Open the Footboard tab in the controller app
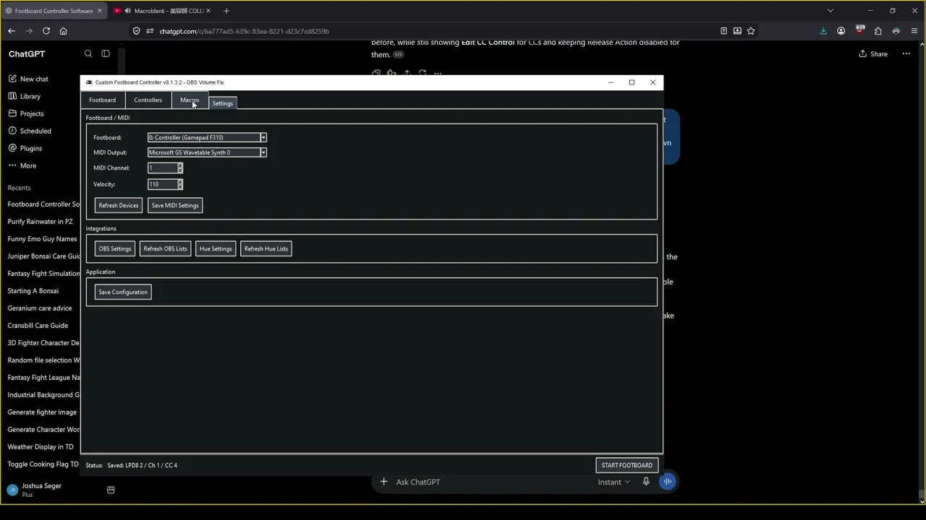Viewport: 926px width, 520px height. [x=102, y=100]
